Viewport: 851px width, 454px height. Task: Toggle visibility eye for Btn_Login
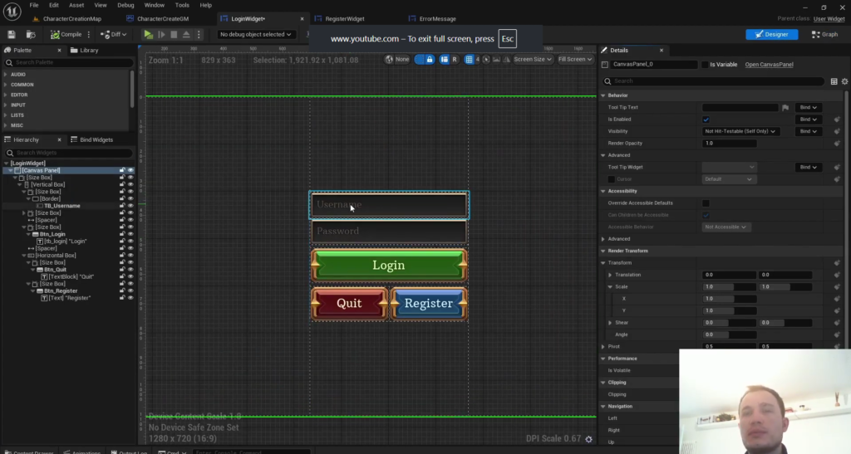(x=130, y=234)
